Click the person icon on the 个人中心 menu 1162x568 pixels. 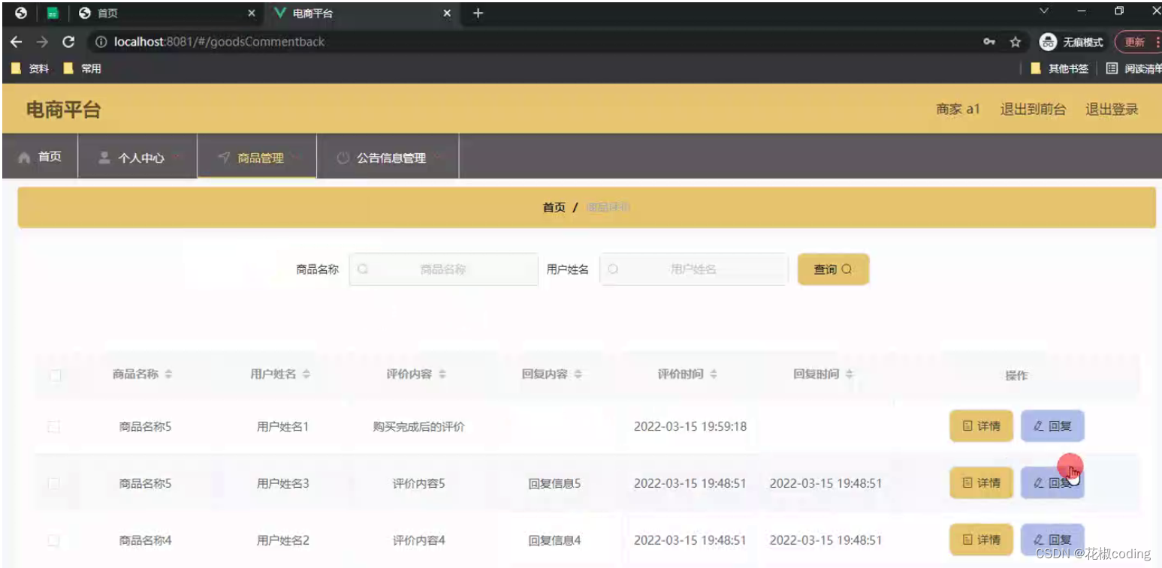103,158
